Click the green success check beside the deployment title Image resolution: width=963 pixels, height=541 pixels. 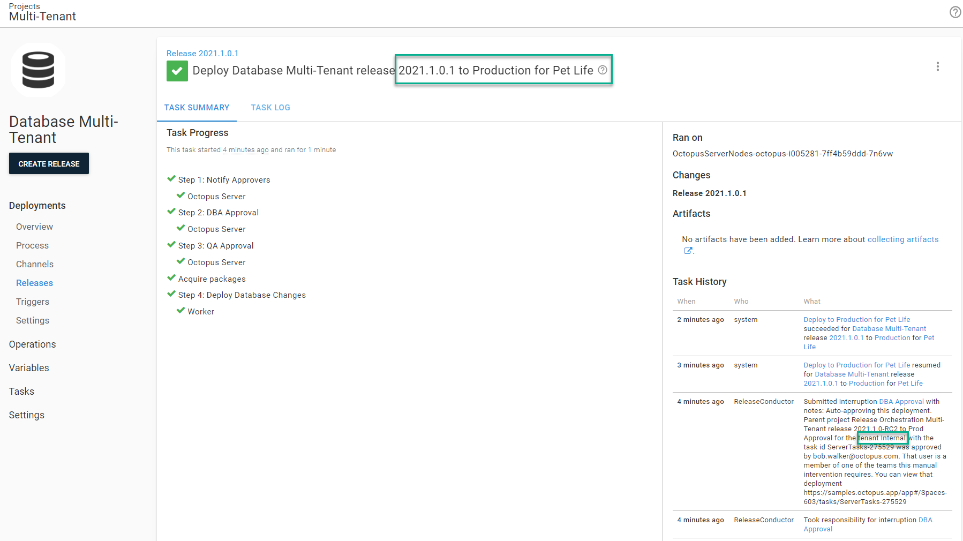[177, 70]
